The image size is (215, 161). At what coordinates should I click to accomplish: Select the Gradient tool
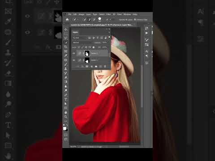tap(66, 82)
